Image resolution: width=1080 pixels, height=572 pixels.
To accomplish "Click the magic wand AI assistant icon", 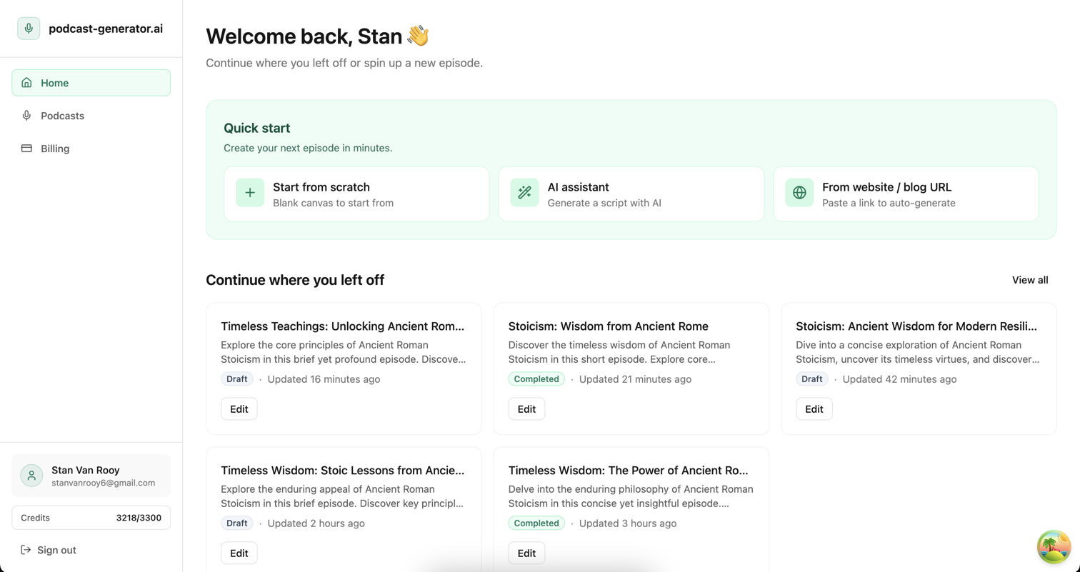I will point(524,193).
